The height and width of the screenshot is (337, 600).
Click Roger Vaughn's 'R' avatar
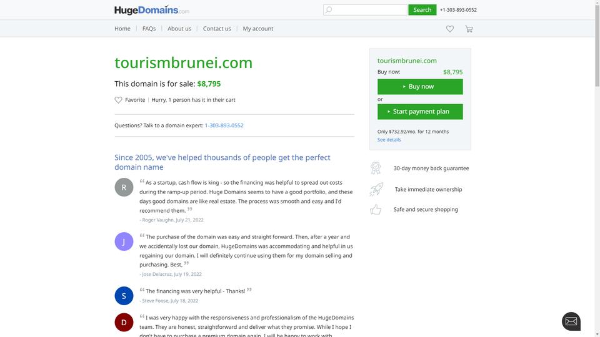click(124, 187)
